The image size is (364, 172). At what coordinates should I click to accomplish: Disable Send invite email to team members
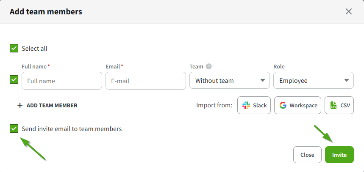(x=14, y=128)
